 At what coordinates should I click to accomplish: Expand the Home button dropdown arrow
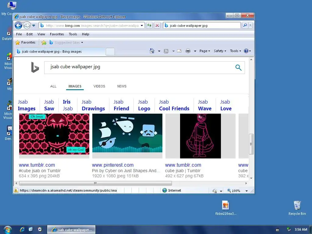click(159, 51)
